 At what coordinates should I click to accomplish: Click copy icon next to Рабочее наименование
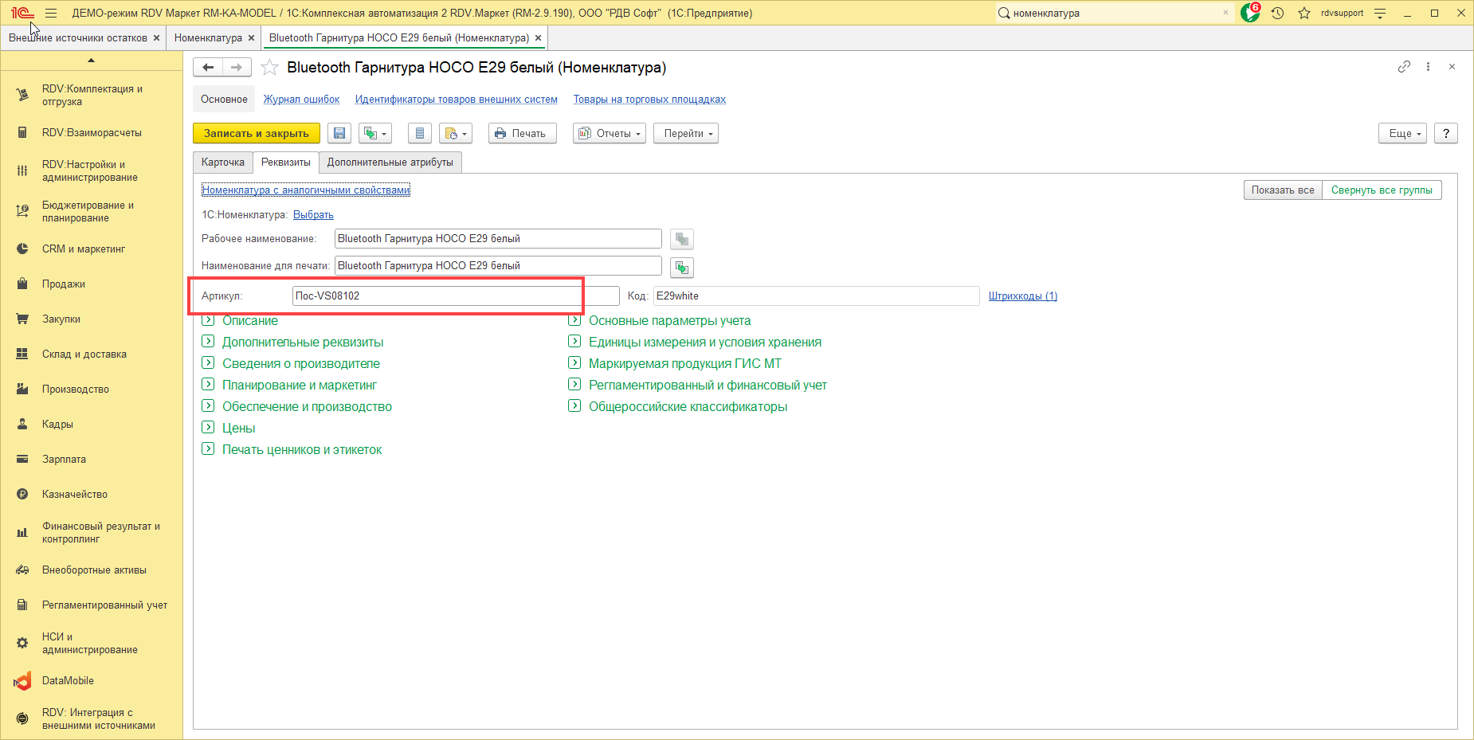(x=681, y=239)
